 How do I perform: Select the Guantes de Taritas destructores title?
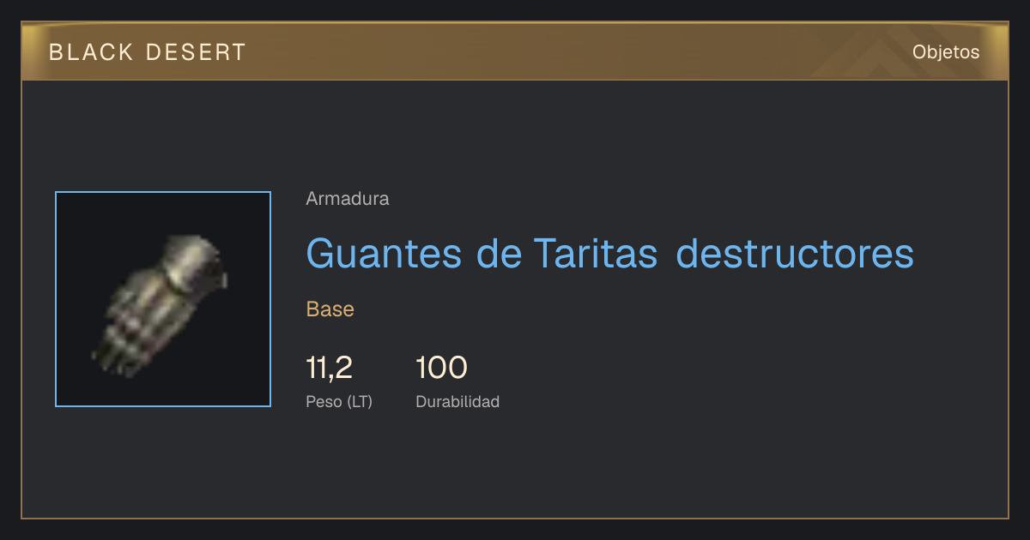[x=609, y=254]
